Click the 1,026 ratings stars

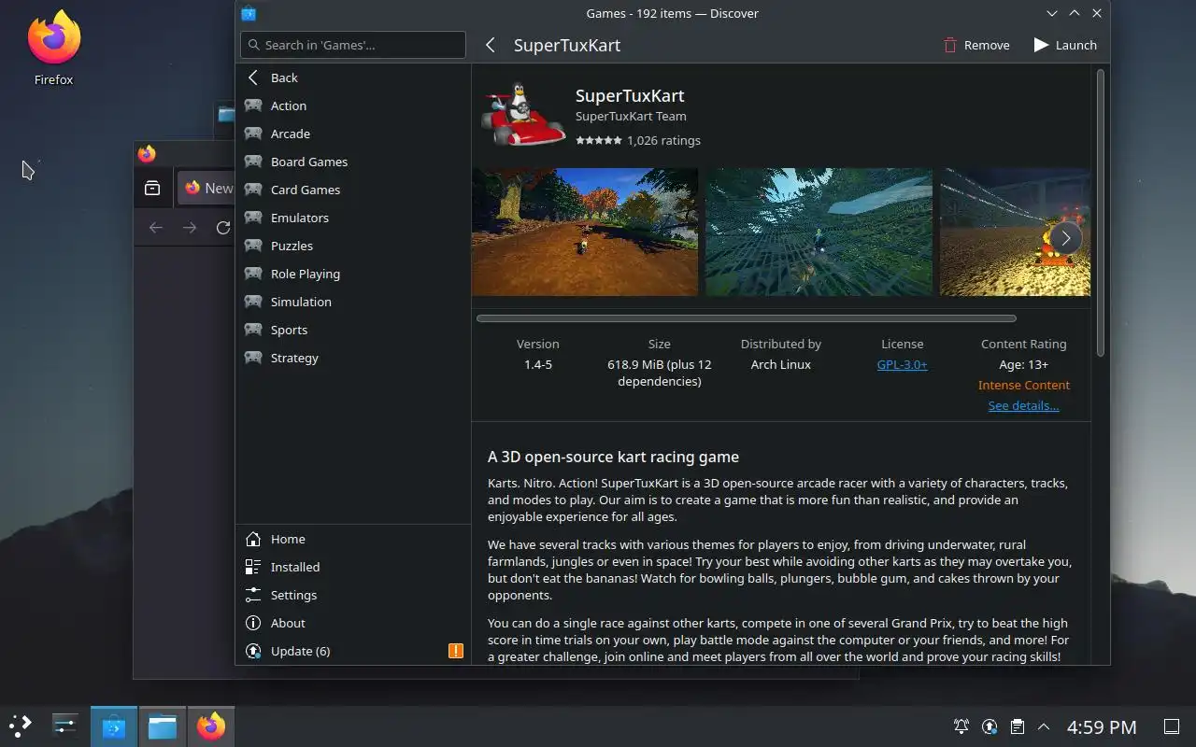tap(599, 140)
